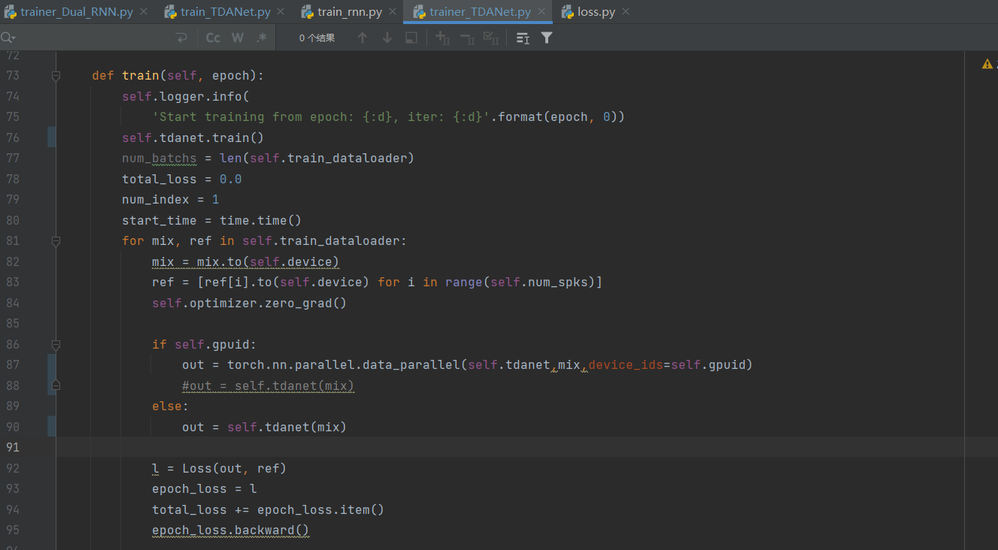Open the search filter funnel icon
998x550 pixels.
point(547,37)
